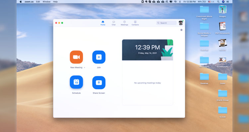
Task: Switch to the Home tab
Action: [103, 23]
